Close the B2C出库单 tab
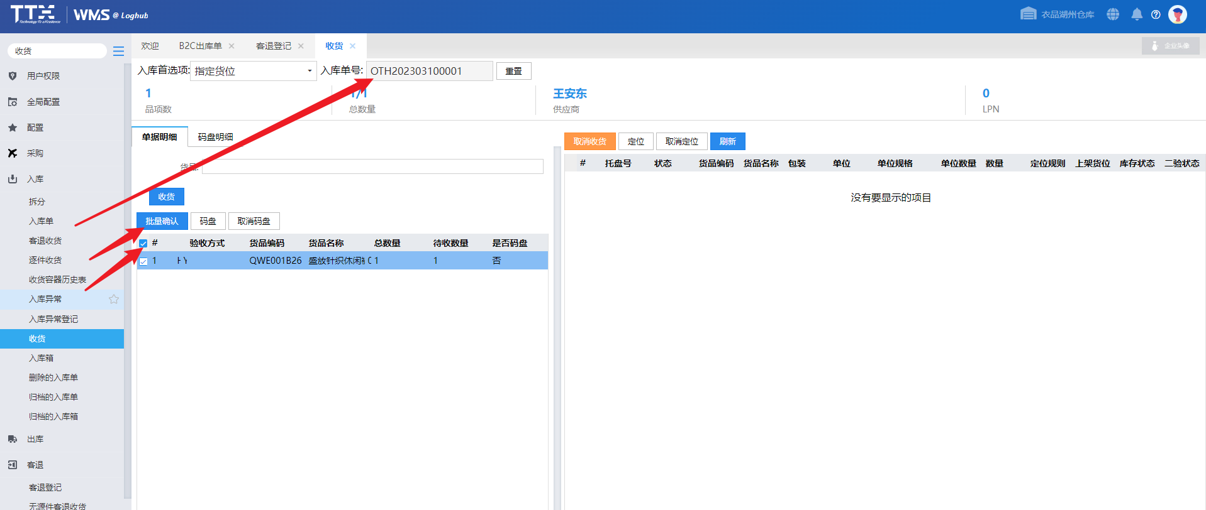Image resolution: width=1206 pixels, height=510 pixels. point(232,46)
